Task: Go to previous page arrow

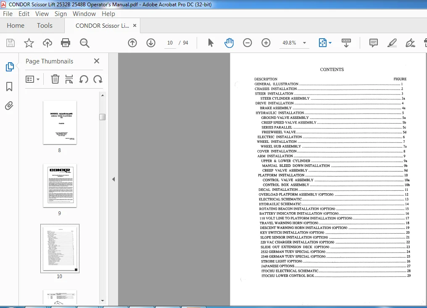Action: (132, 43)
